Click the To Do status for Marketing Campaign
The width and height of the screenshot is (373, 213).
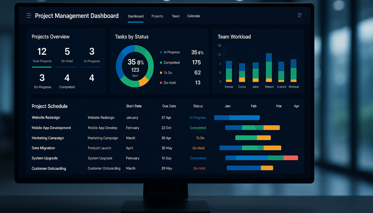point(200,138)
